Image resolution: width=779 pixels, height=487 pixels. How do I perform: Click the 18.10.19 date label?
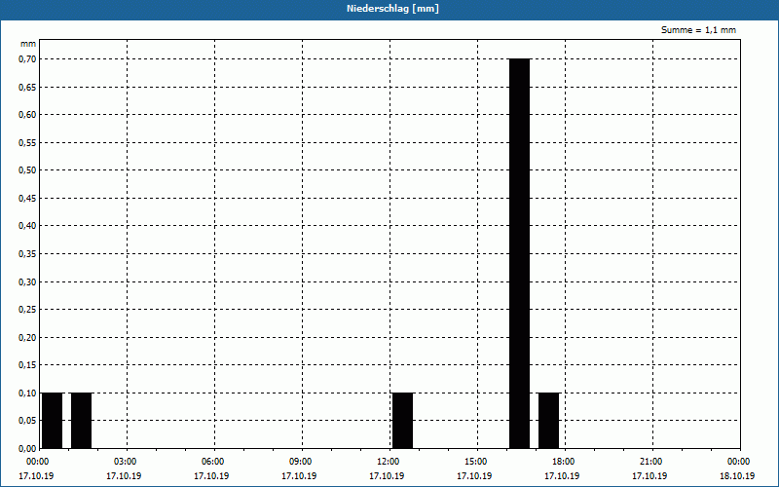737,476
